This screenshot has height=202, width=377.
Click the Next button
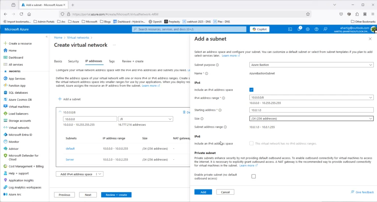88,195
